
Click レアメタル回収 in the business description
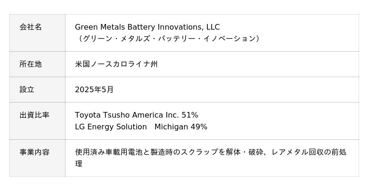point(298,152)
